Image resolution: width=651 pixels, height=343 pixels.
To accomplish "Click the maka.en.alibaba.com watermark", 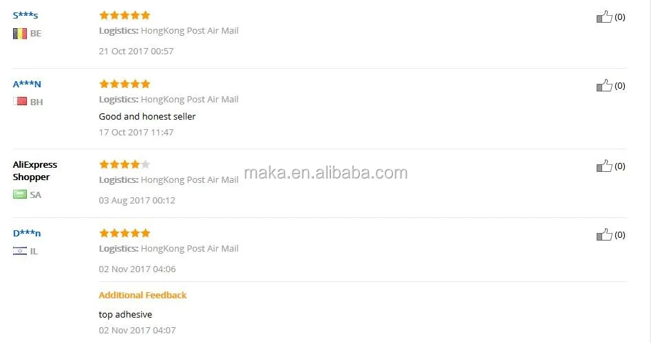I will click(325, 173).
